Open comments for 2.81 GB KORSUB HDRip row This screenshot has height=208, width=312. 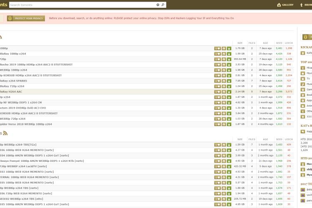pyautogui.click(x=218, y=75)
